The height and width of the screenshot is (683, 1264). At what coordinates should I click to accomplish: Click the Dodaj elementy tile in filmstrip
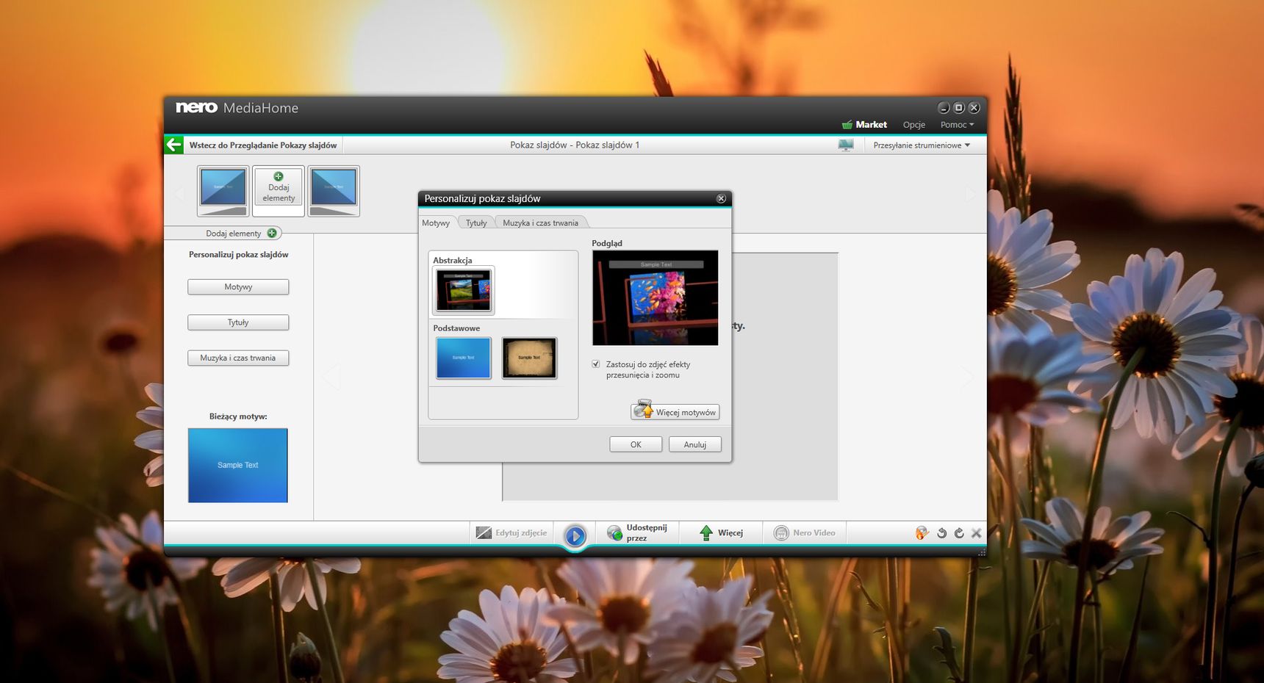pos(279,191)
